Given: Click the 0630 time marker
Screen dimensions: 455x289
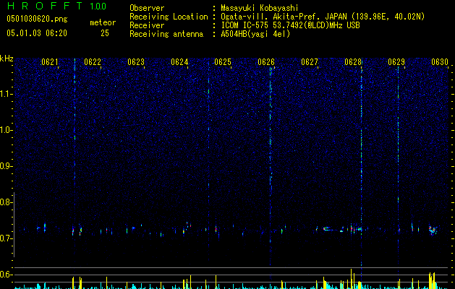Looking at the screenshot, I should click(440, 62).
